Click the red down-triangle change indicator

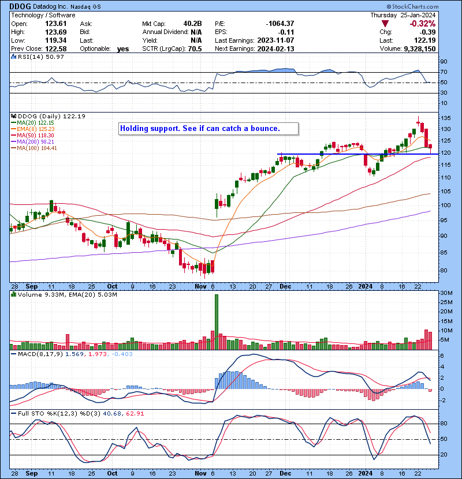(385, 24)
